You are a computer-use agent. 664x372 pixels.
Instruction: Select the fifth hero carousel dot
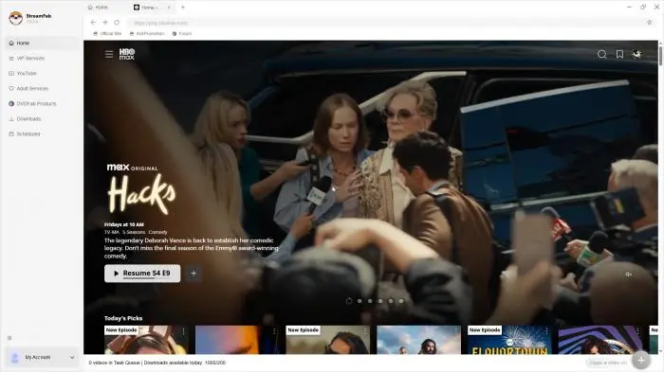(x=391, y=301)
